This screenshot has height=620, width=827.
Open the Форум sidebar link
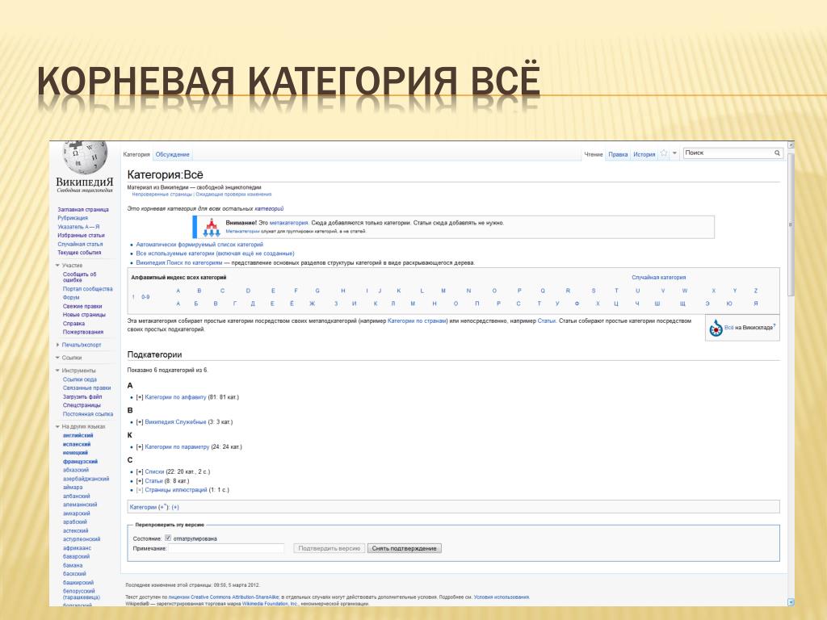pos(71,297)
